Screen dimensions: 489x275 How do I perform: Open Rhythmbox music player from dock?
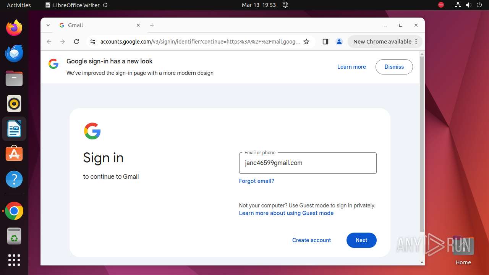coord(14,104)
